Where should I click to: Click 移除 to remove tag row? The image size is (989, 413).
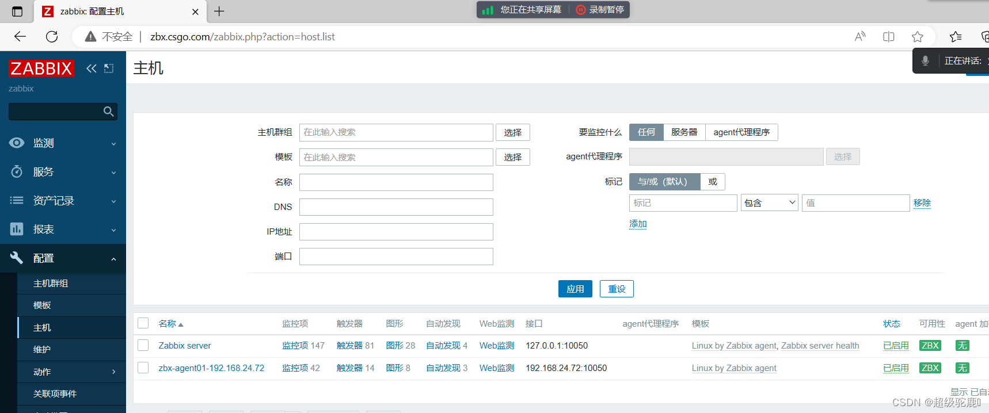click(922, 203)
